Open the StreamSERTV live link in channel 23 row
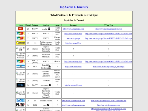This screenshot has height=111, width=148. 109,34
